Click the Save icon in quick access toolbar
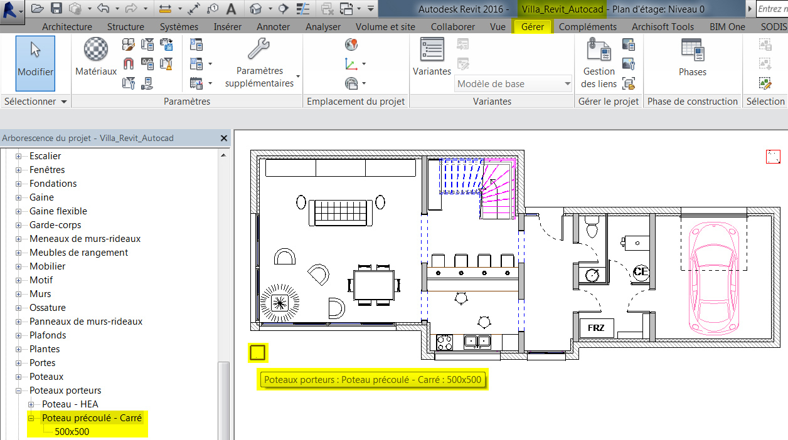Image resolution: width=788 pixels, height=440 pixels. click(56, 9)
